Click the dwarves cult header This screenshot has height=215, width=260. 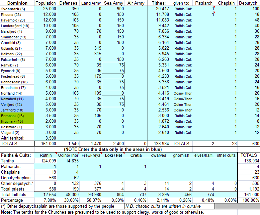159,155
